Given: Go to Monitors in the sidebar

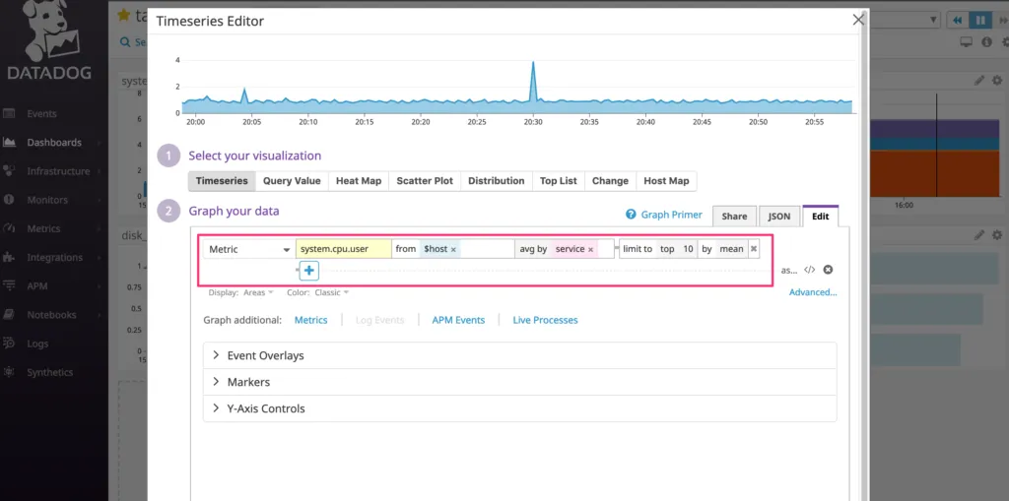Looking at the screenshot, I should pyautogui.click(x=47, y=200).
